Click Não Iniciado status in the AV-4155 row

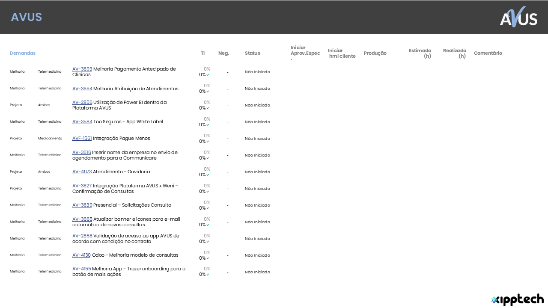tap(257, 272)
